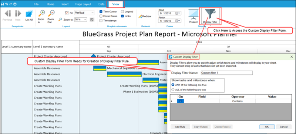Open the Home tab
Screen dimensions: 296x134
tap(50, 4)
